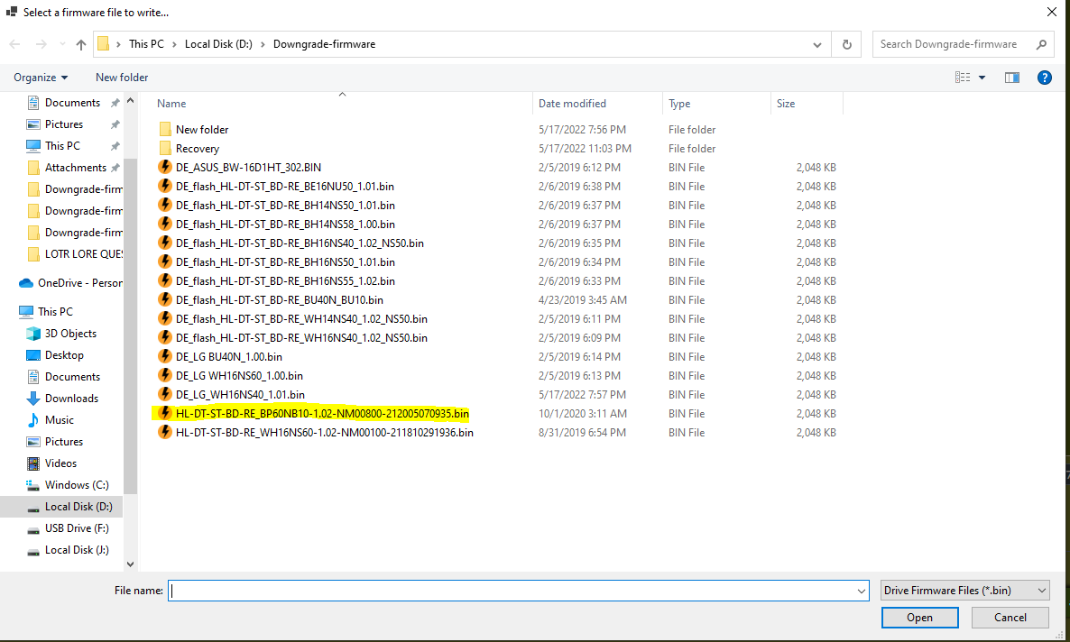Expand the Local Disk (D:) breadcrumb chevron
Screen dimensions: 1070x642
coord(263,44)
